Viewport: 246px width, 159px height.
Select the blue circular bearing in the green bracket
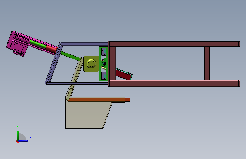[104, 64]
